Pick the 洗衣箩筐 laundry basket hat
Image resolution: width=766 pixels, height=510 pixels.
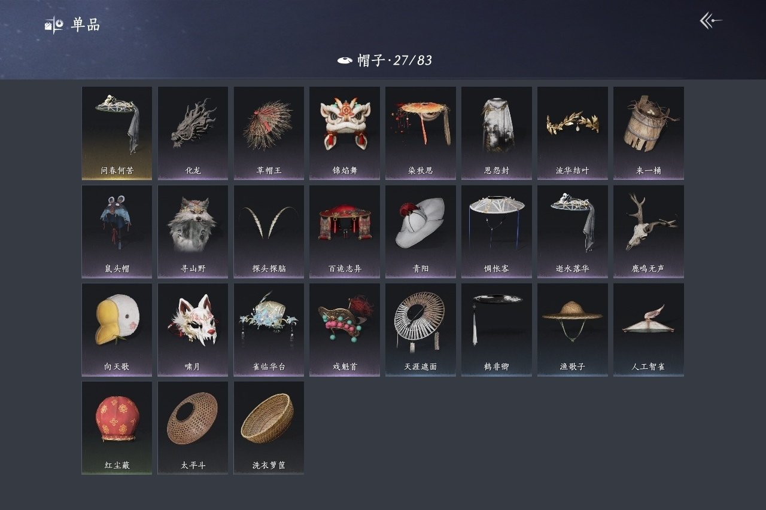pos(269,427)
